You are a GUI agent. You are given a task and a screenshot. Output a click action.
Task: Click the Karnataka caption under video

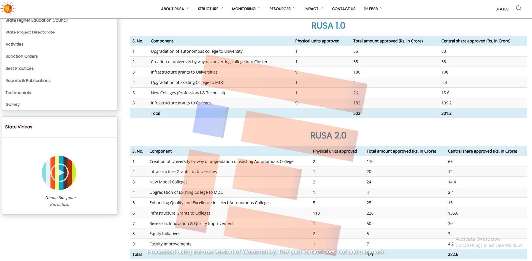click(60, 205)
